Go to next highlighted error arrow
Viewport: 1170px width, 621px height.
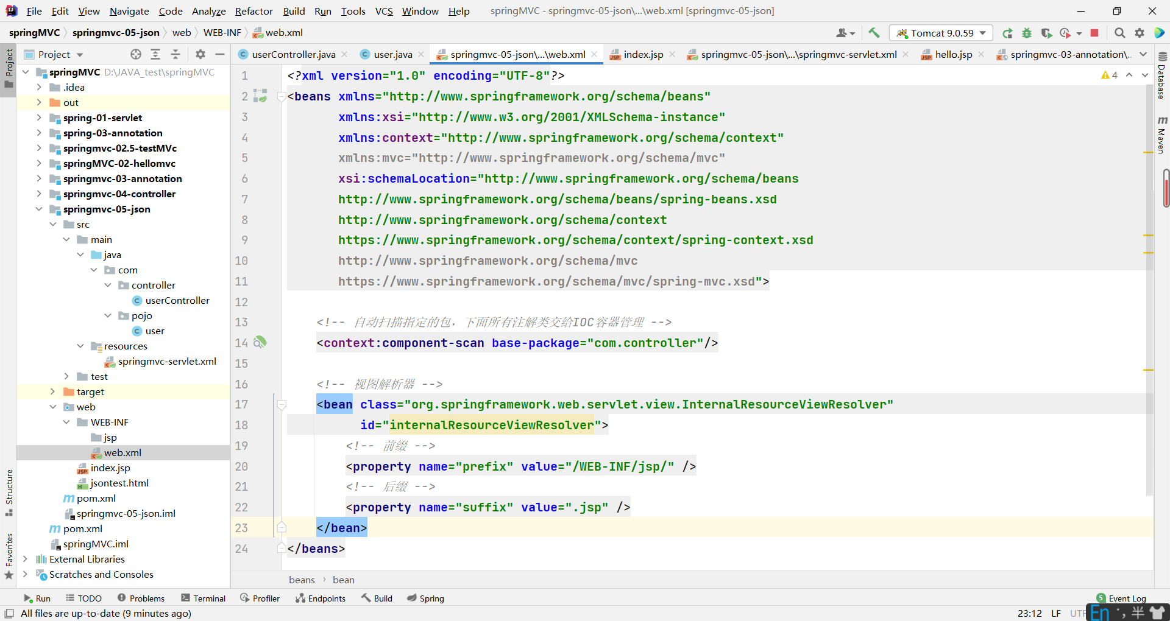pos(1145,75)
